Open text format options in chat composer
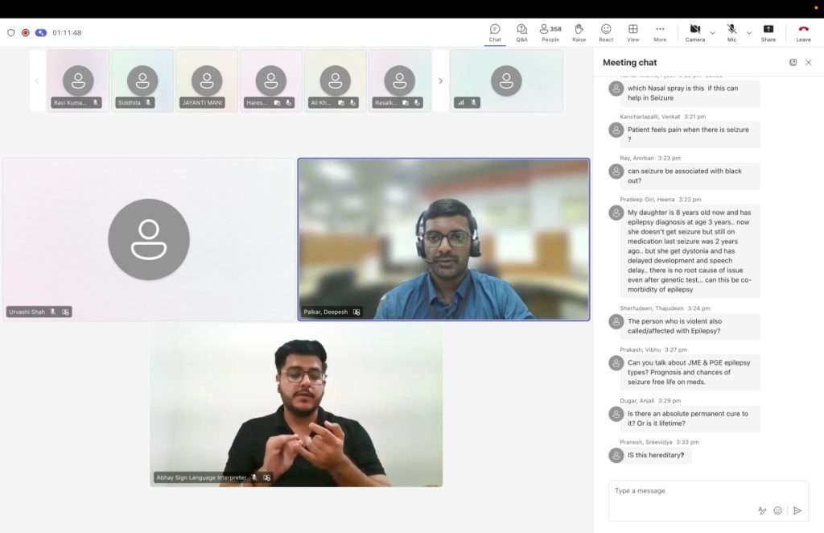The height and width of the screenshot is (533, 824). pyautogui.click(x=761, y=510)
